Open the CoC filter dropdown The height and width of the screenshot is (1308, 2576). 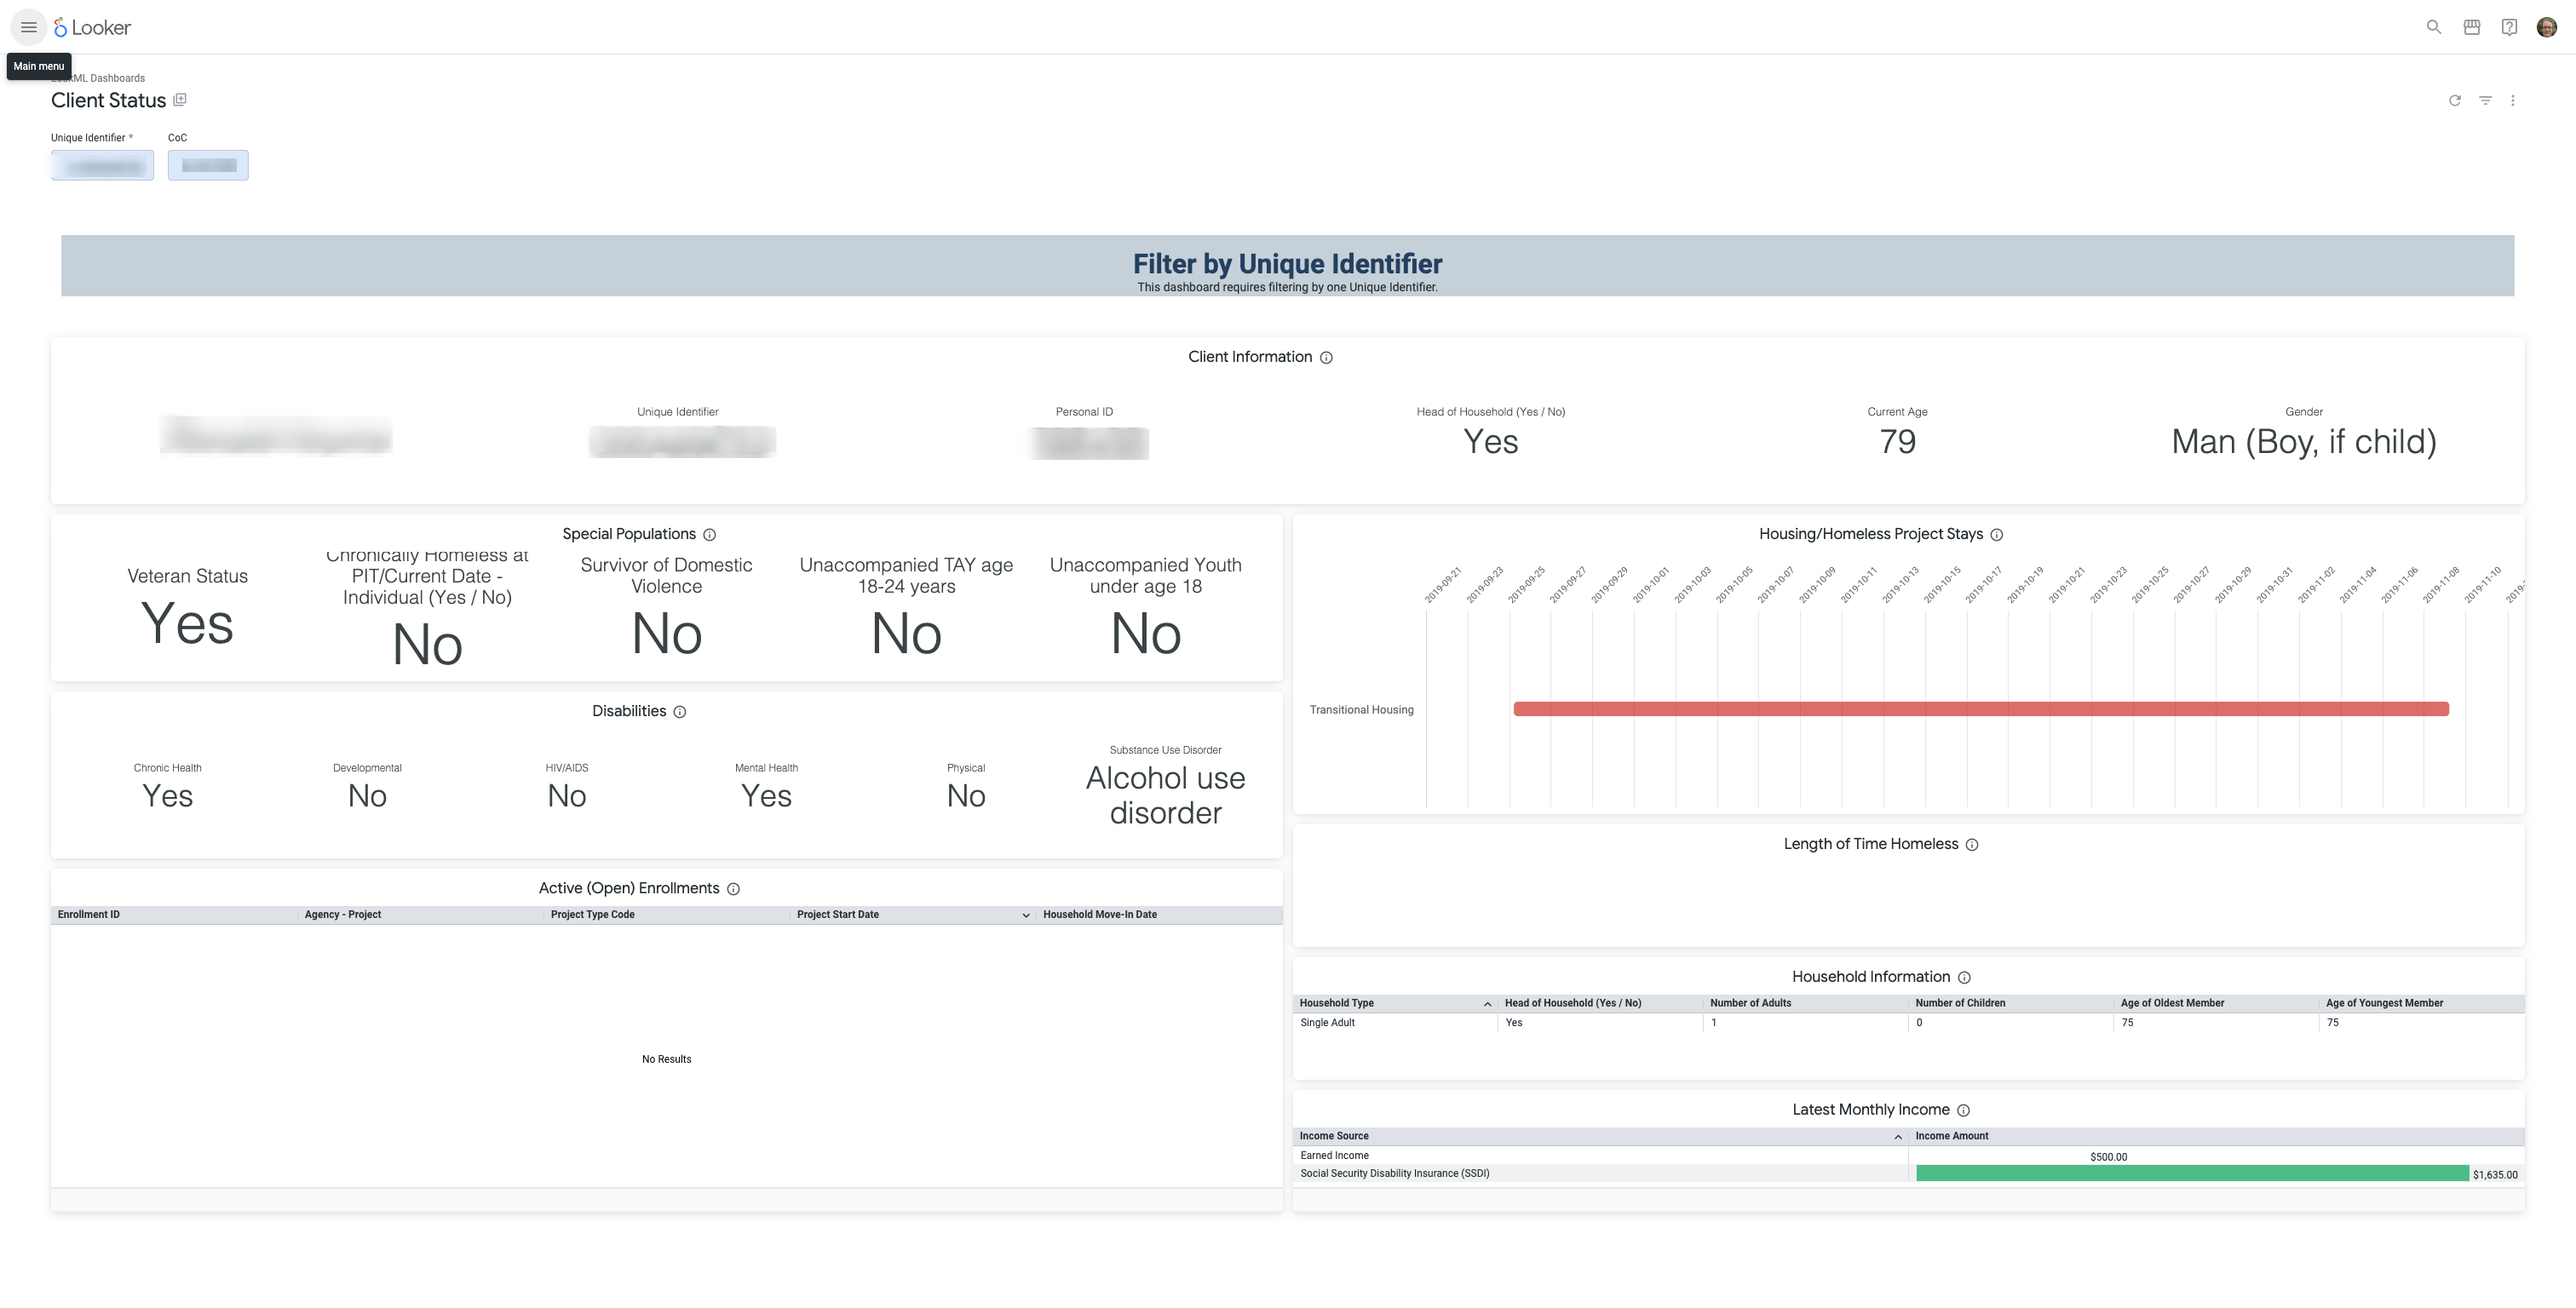[x=208, y=165]
